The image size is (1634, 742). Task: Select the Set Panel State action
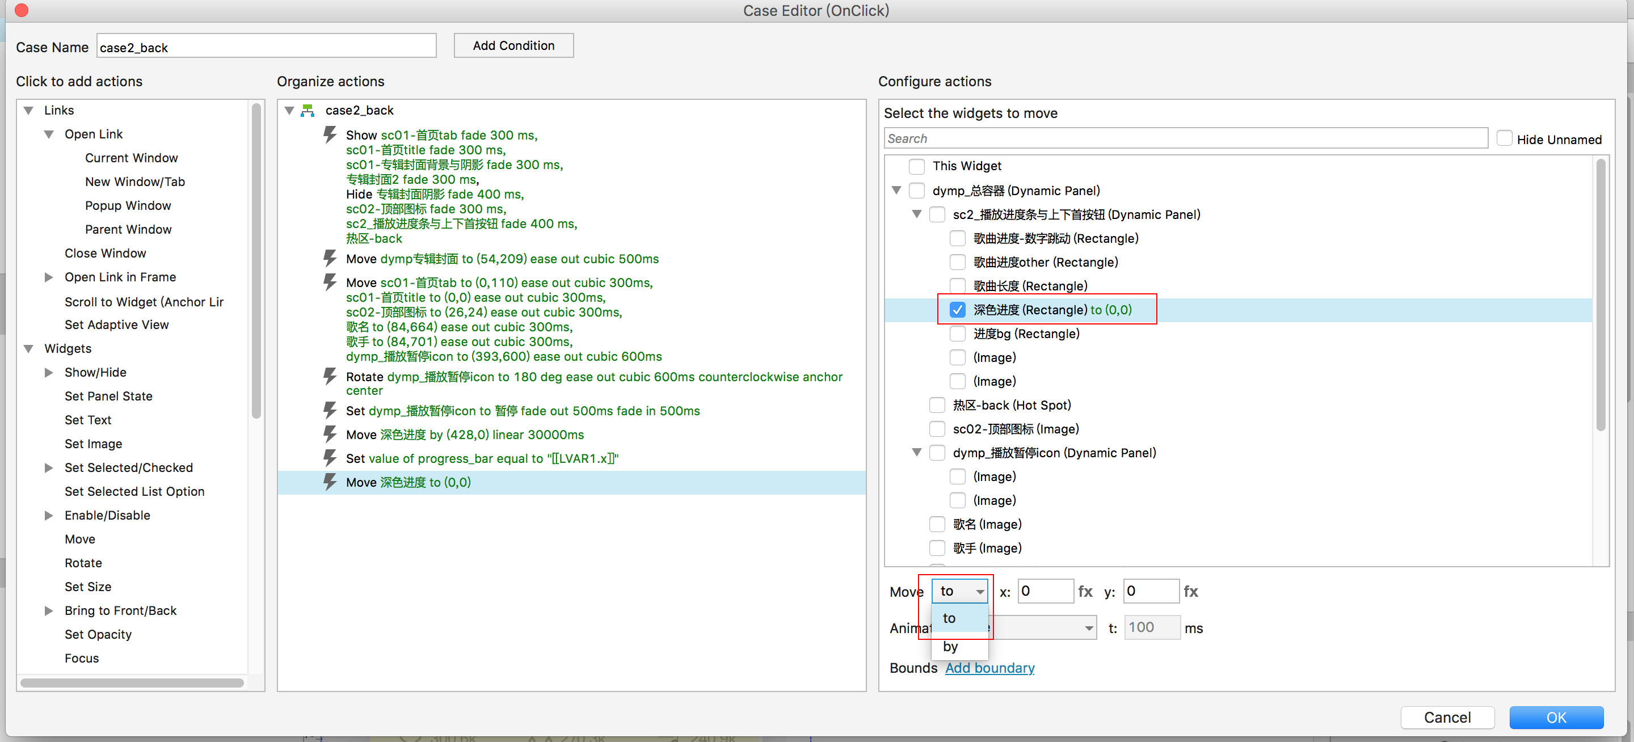[108, 396]
